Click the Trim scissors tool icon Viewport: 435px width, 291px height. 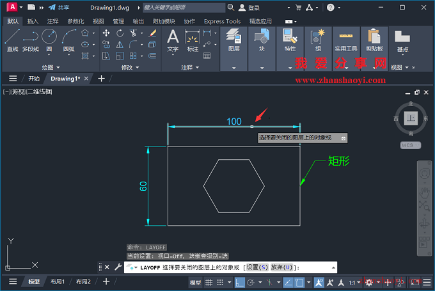[133, 33]
